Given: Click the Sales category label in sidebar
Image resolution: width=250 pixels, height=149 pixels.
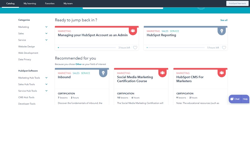Looking at the screenshot, I should 21,33.
